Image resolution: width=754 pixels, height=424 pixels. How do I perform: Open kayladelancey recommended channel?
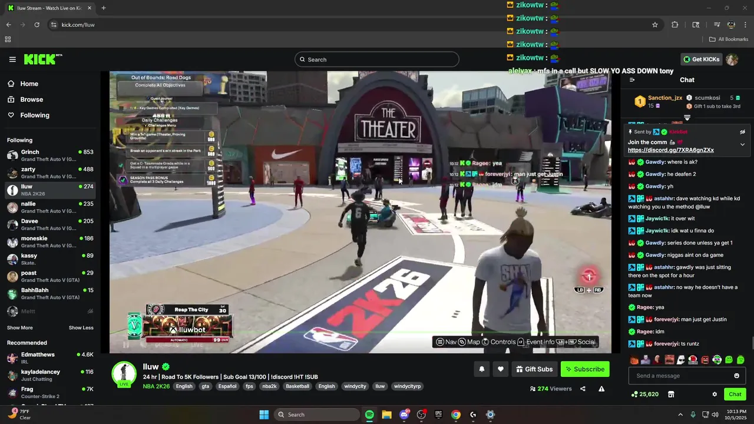pos(50,375)
